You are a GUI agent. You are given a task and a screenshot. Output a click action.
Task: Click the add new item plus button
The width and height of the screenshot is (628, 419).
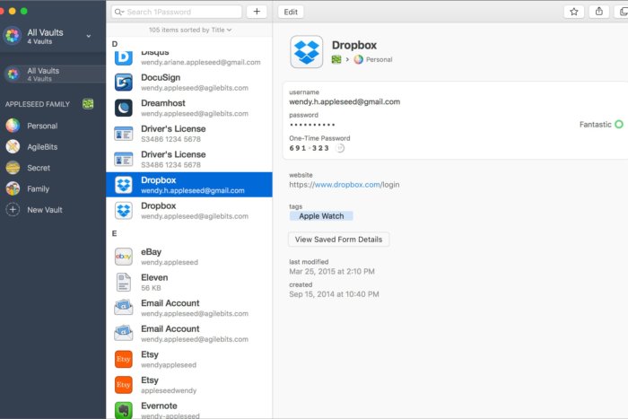coord(257,12)
